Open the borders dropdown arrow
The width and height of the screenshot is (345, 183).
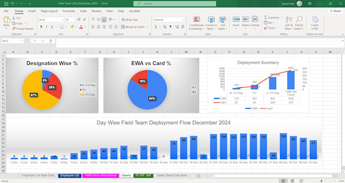[x=66, y=27]
